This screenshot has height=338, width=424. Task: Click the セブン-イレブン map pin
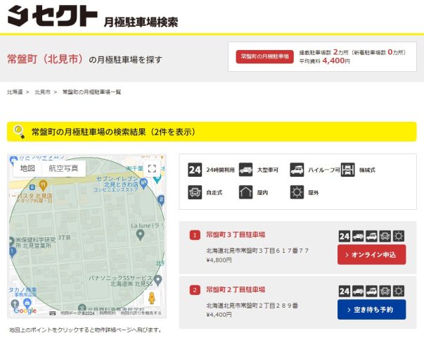click(143, 184)
